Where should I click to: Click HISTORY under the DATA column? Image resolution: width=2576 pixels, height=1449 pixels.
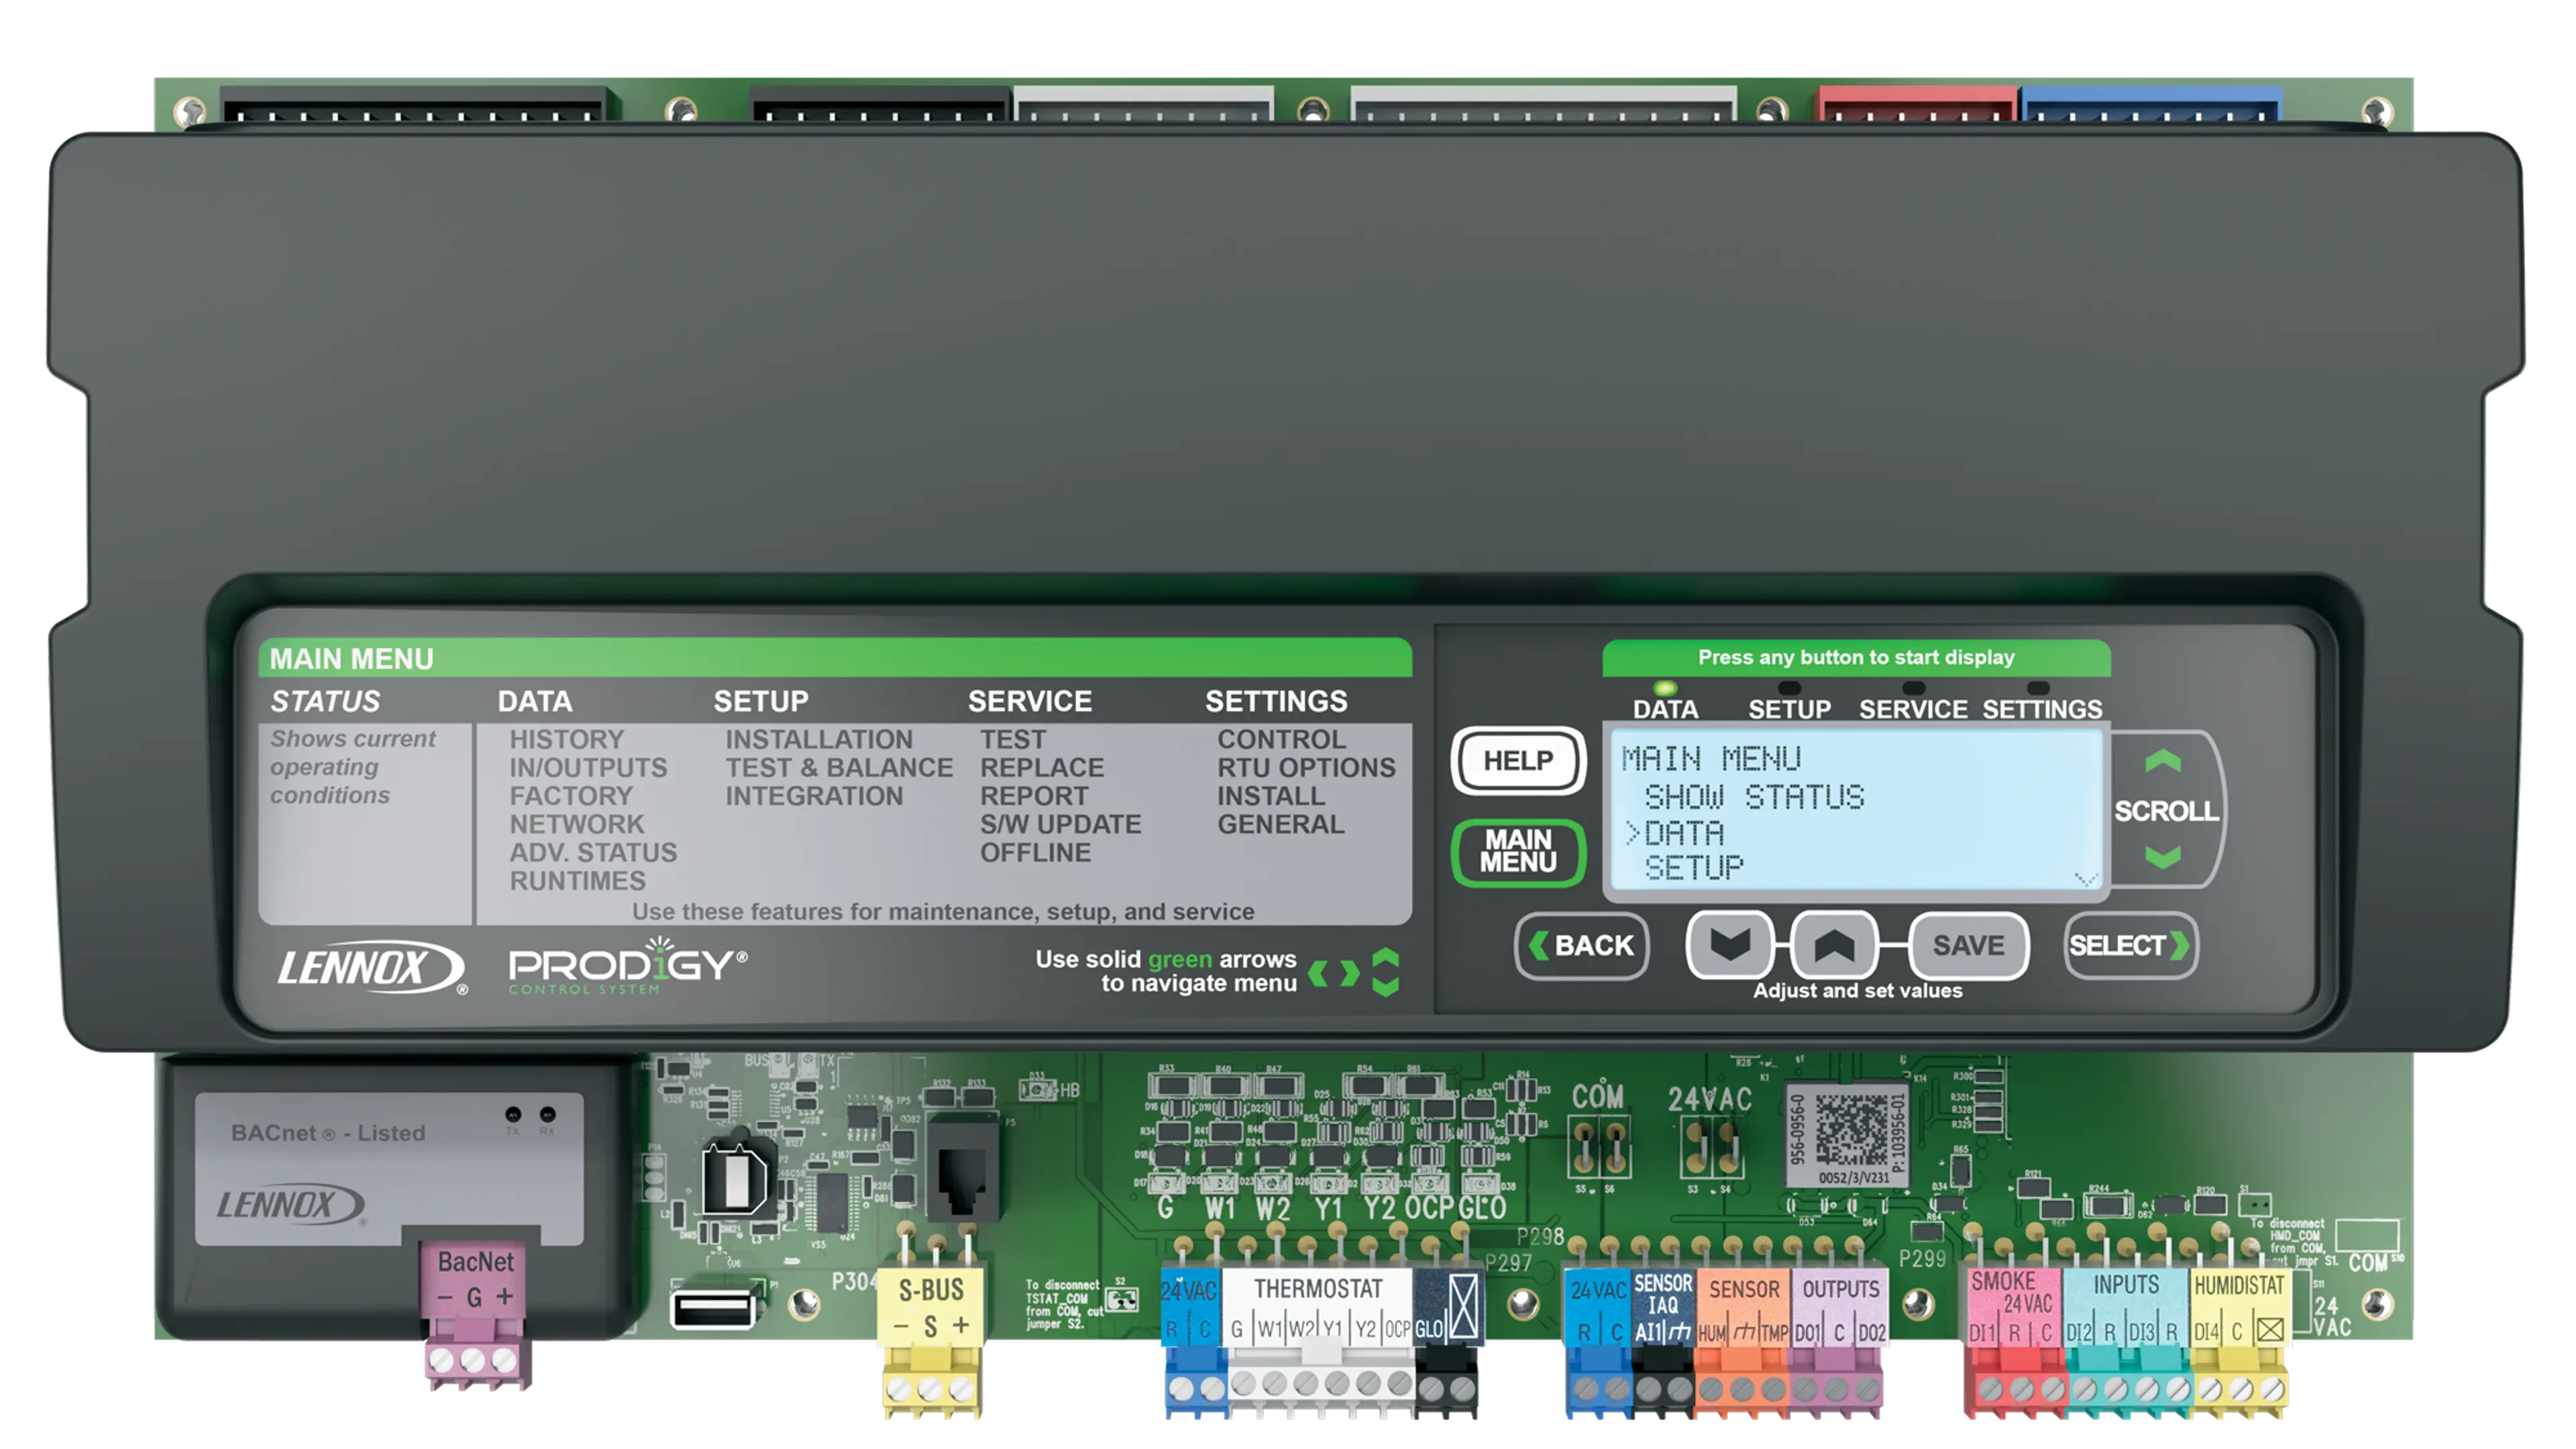tap(566, 740)
